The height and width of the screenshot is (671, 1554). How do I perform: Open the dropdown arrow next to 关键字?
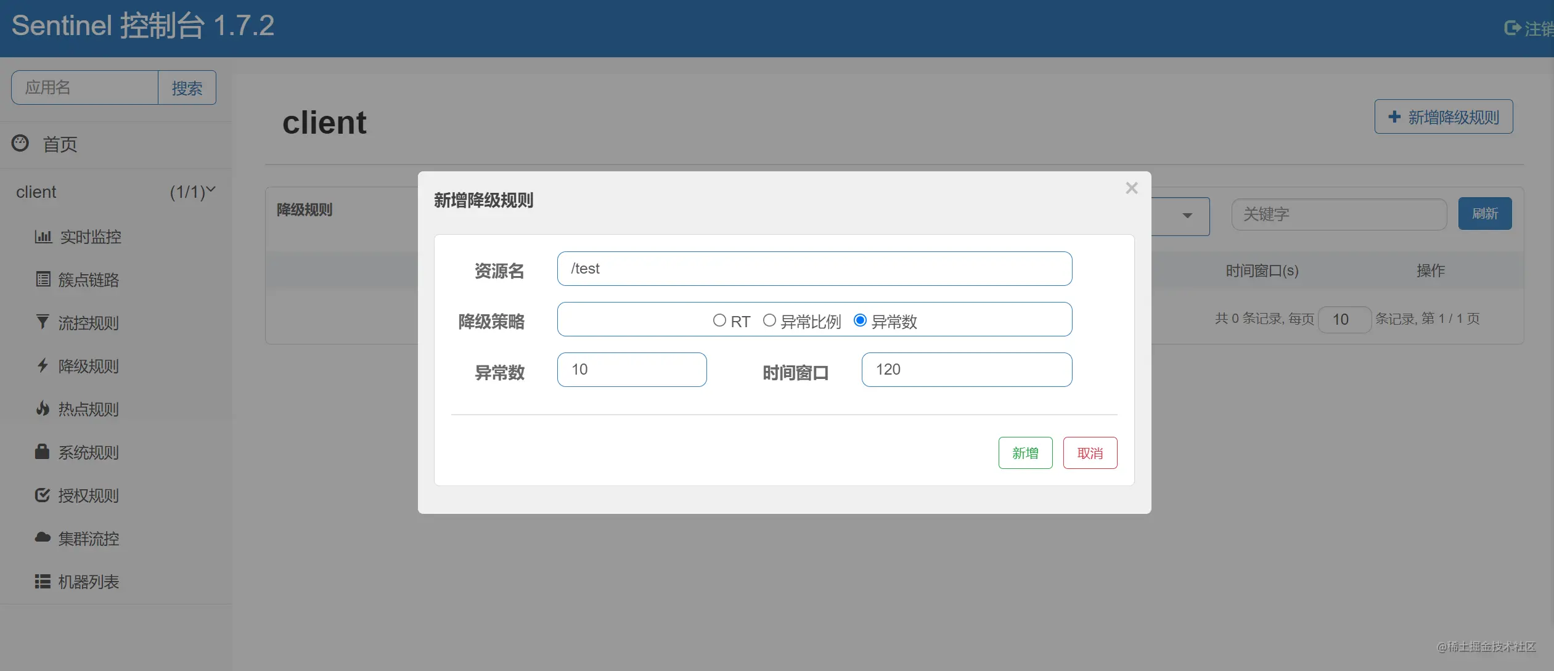(x=1187, y=216)
